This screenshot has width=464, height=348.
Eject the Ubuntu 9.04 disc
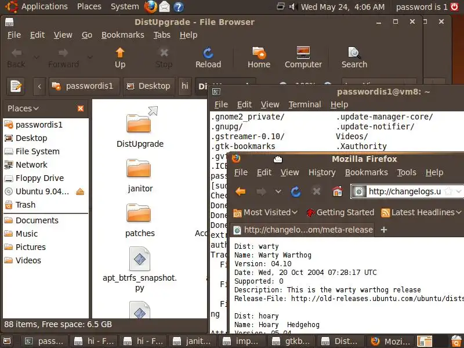80,192
